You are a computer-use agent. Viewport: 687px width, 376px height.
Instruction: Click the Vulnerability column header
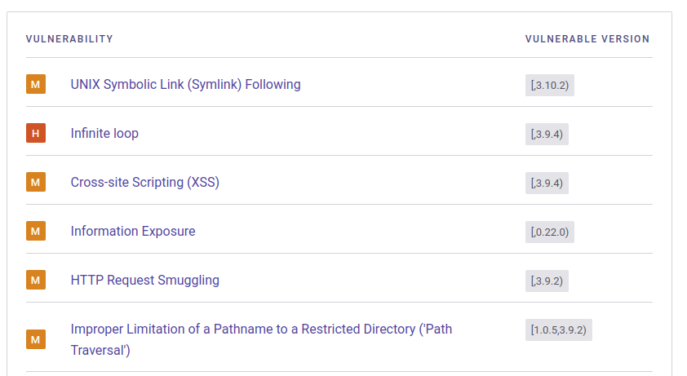pos(69,39)
